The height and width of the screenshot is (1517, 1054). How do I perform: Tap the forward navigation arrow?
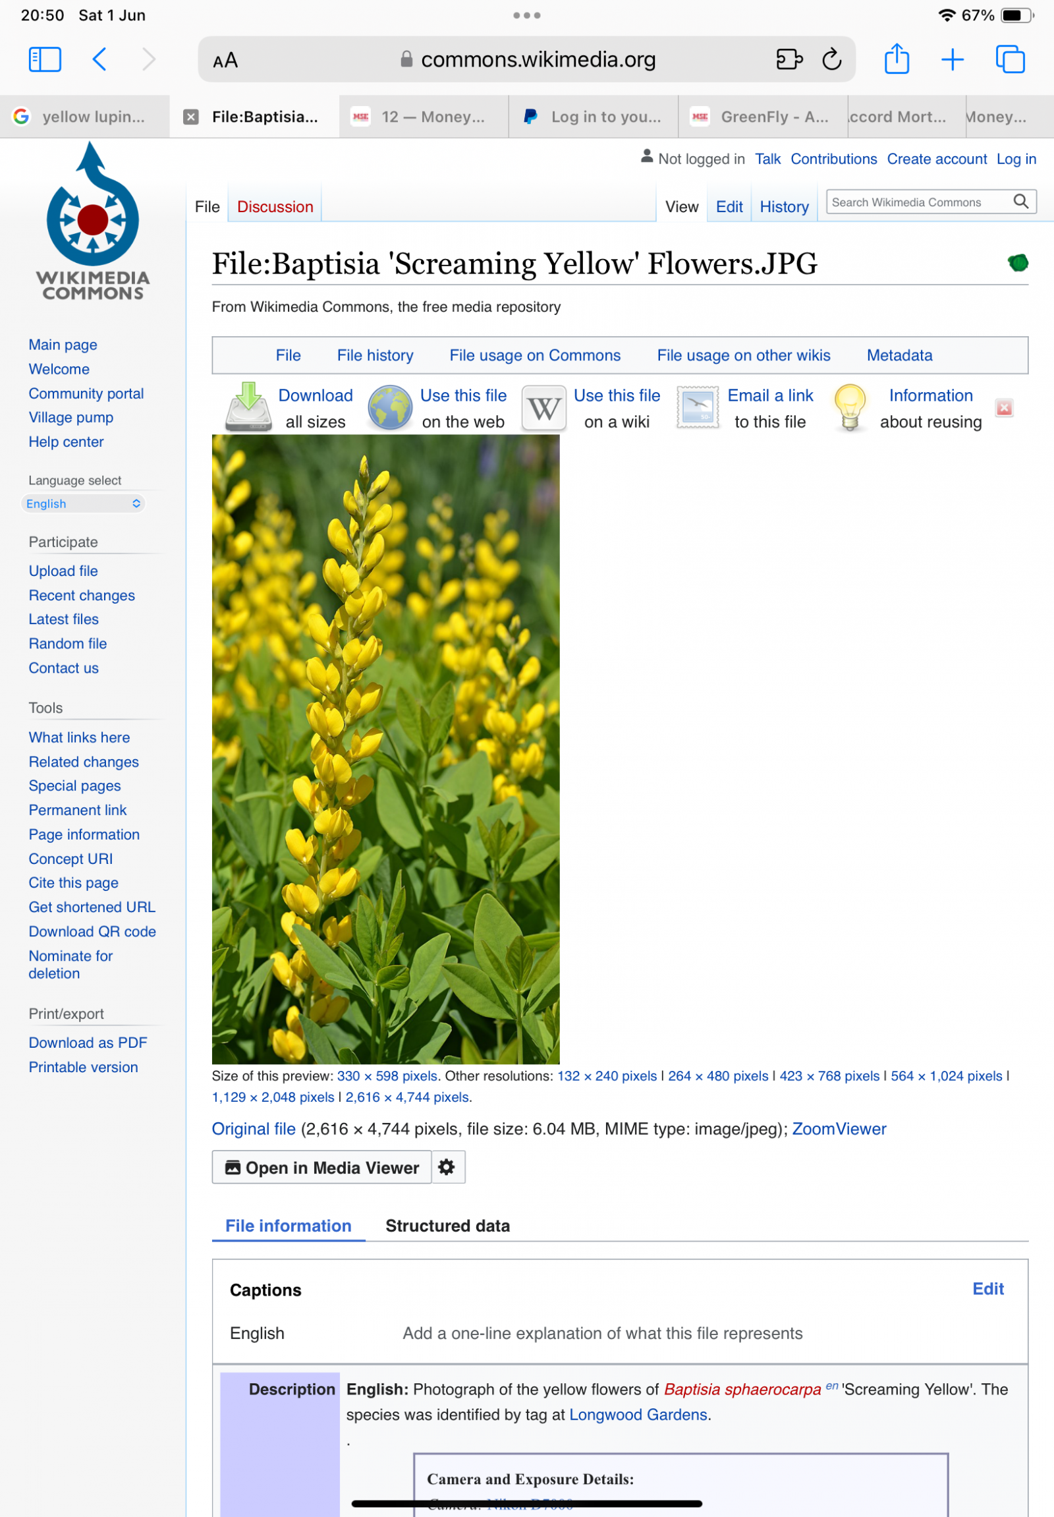150,59
